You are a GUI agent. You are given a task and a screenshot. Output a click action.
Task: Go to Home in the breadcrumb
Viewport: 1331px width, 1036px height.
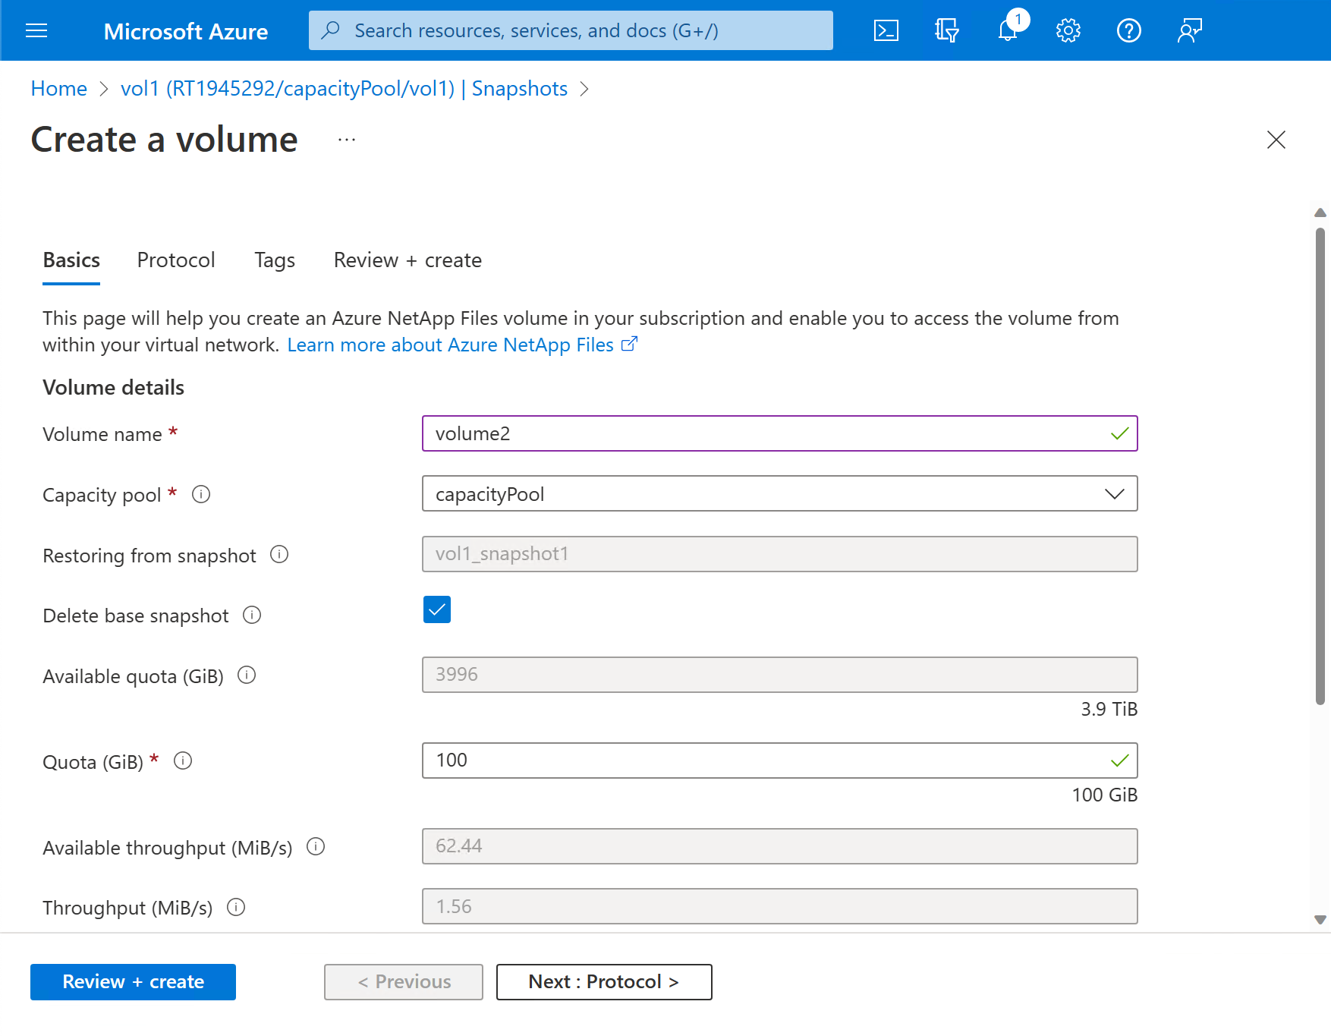(x=59, y=89)
